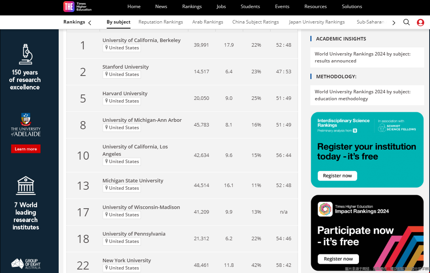Open Michigan State University link
430x273 pixels.
coord(133,180)
